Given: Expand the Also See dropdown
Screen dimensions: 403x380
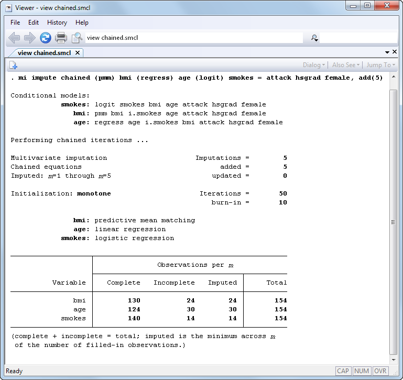Looking at the screenshot, I should click(346, 65).
